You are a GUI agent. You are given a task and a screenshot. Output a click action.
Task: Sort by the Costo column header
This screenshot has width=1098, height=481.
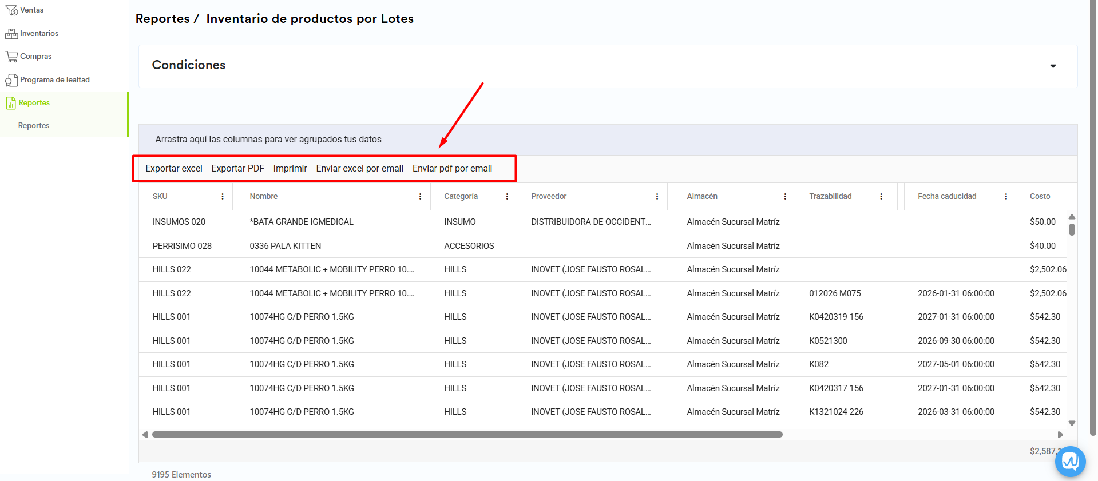(1040, 196)
